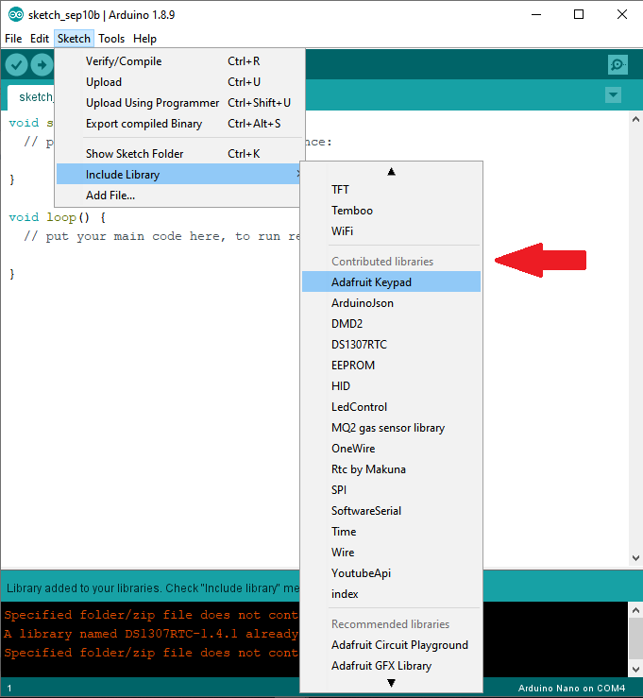
Task: Click editor scrollbar up arrow
Action: coord(635,119)
